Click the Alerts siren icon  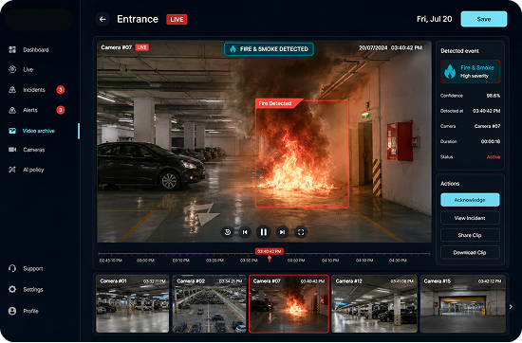[x=12, y=110]
